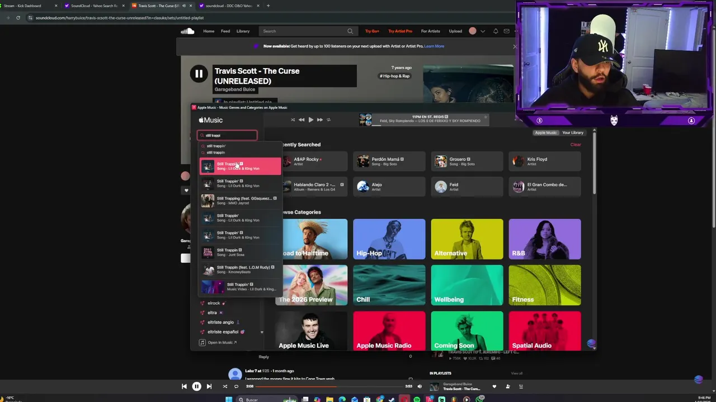The image size is (716, 402).
Task: Open the Alternative category tile
Action: [x=467, y=239]
